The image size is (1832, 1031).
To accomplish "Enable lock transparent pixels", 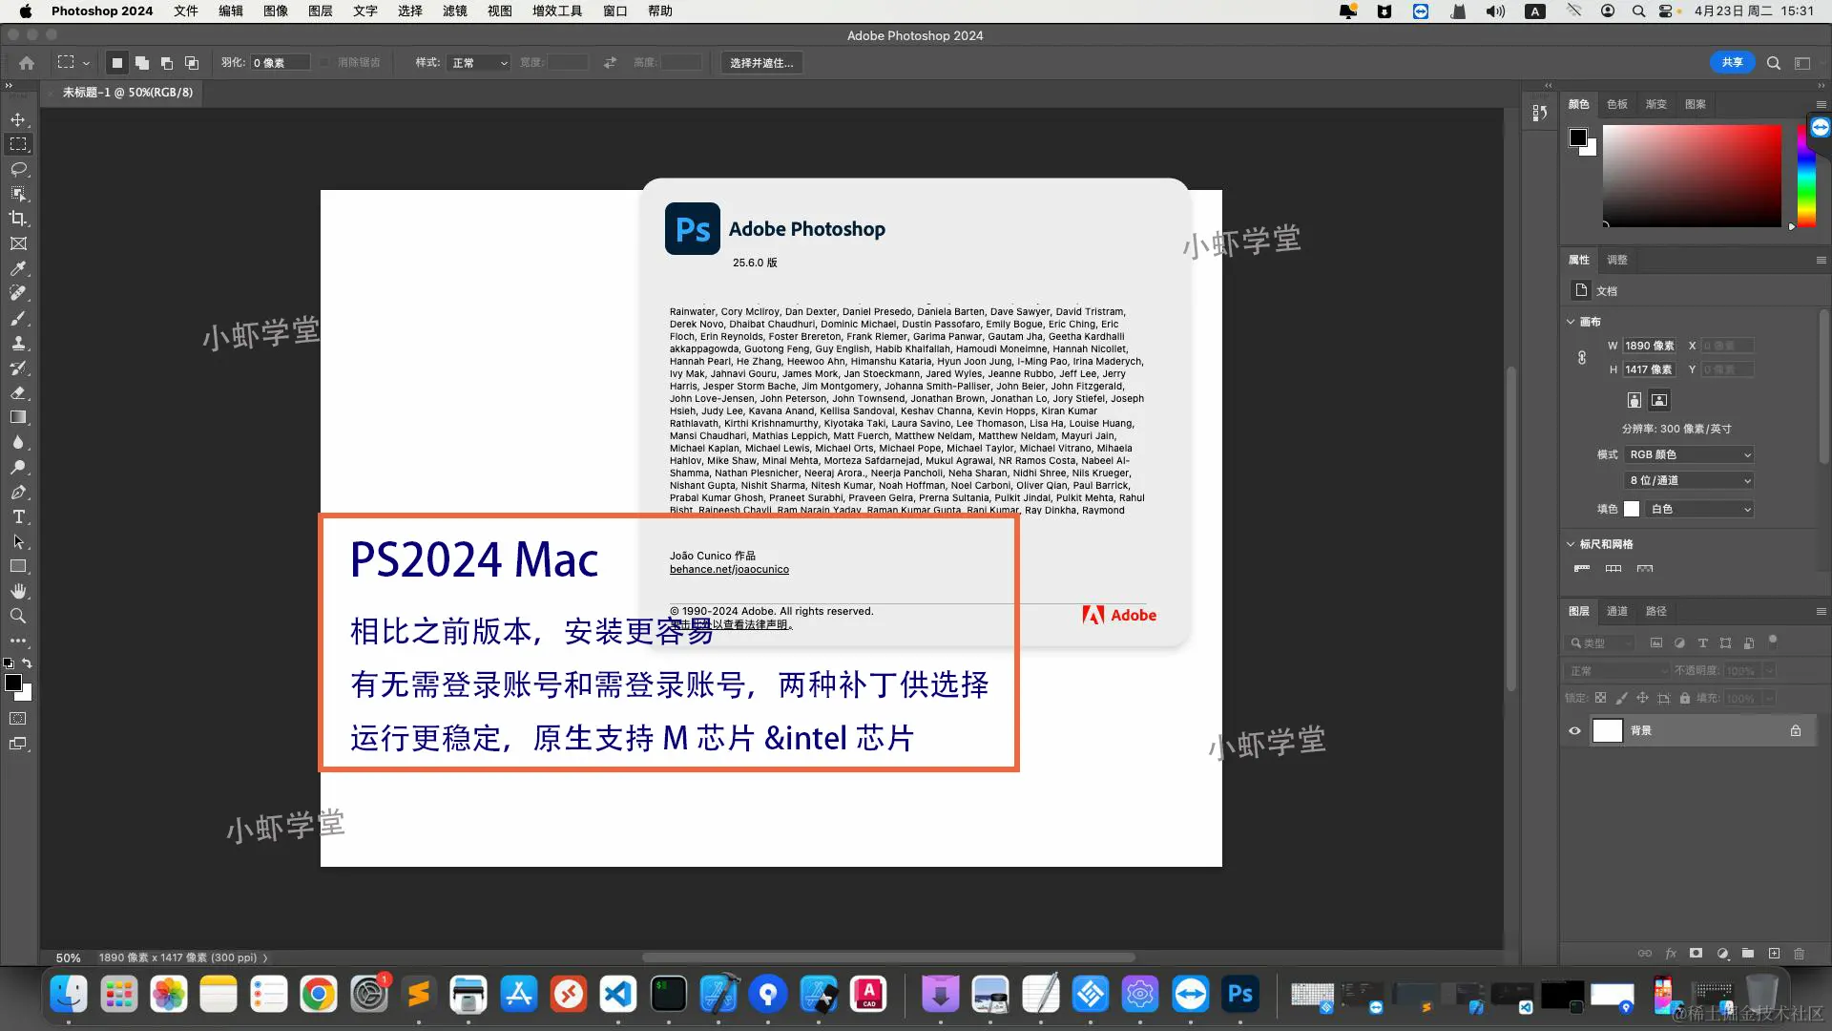I will coord(1601,698).
